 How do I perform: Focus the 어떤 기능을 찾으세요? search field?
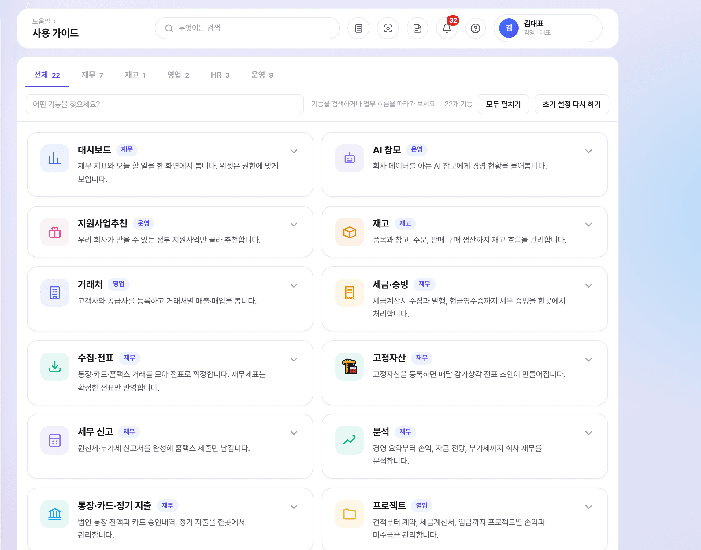(165, 104)
